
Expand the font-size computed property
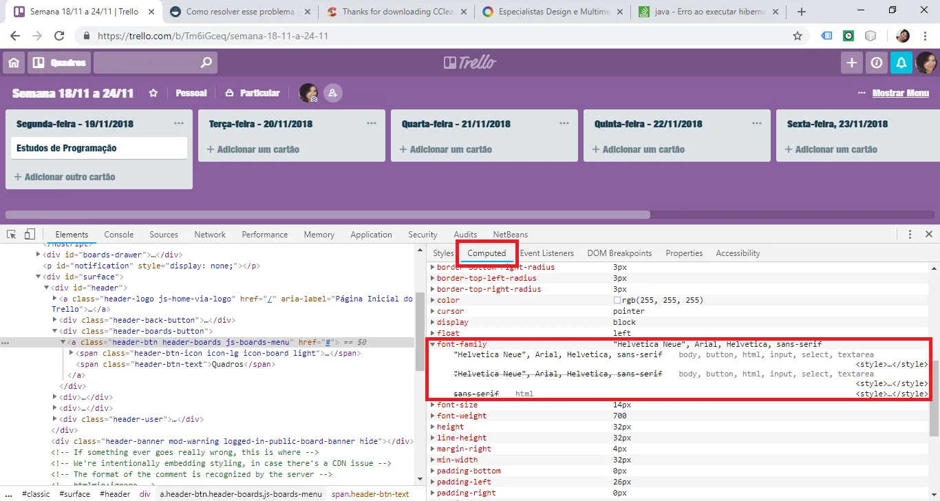click(433, 405)
